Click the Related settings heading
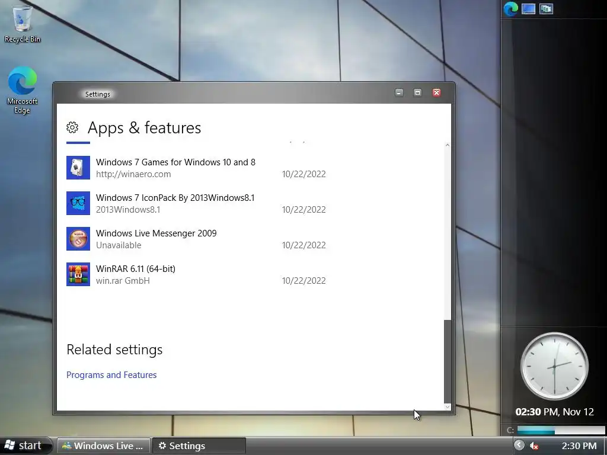 pos(114,350)
